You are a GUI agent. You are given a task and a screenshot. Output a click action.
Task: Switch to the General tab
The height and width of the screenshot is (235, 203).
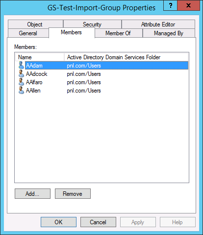pyautogui.click(x=28, y=33)
